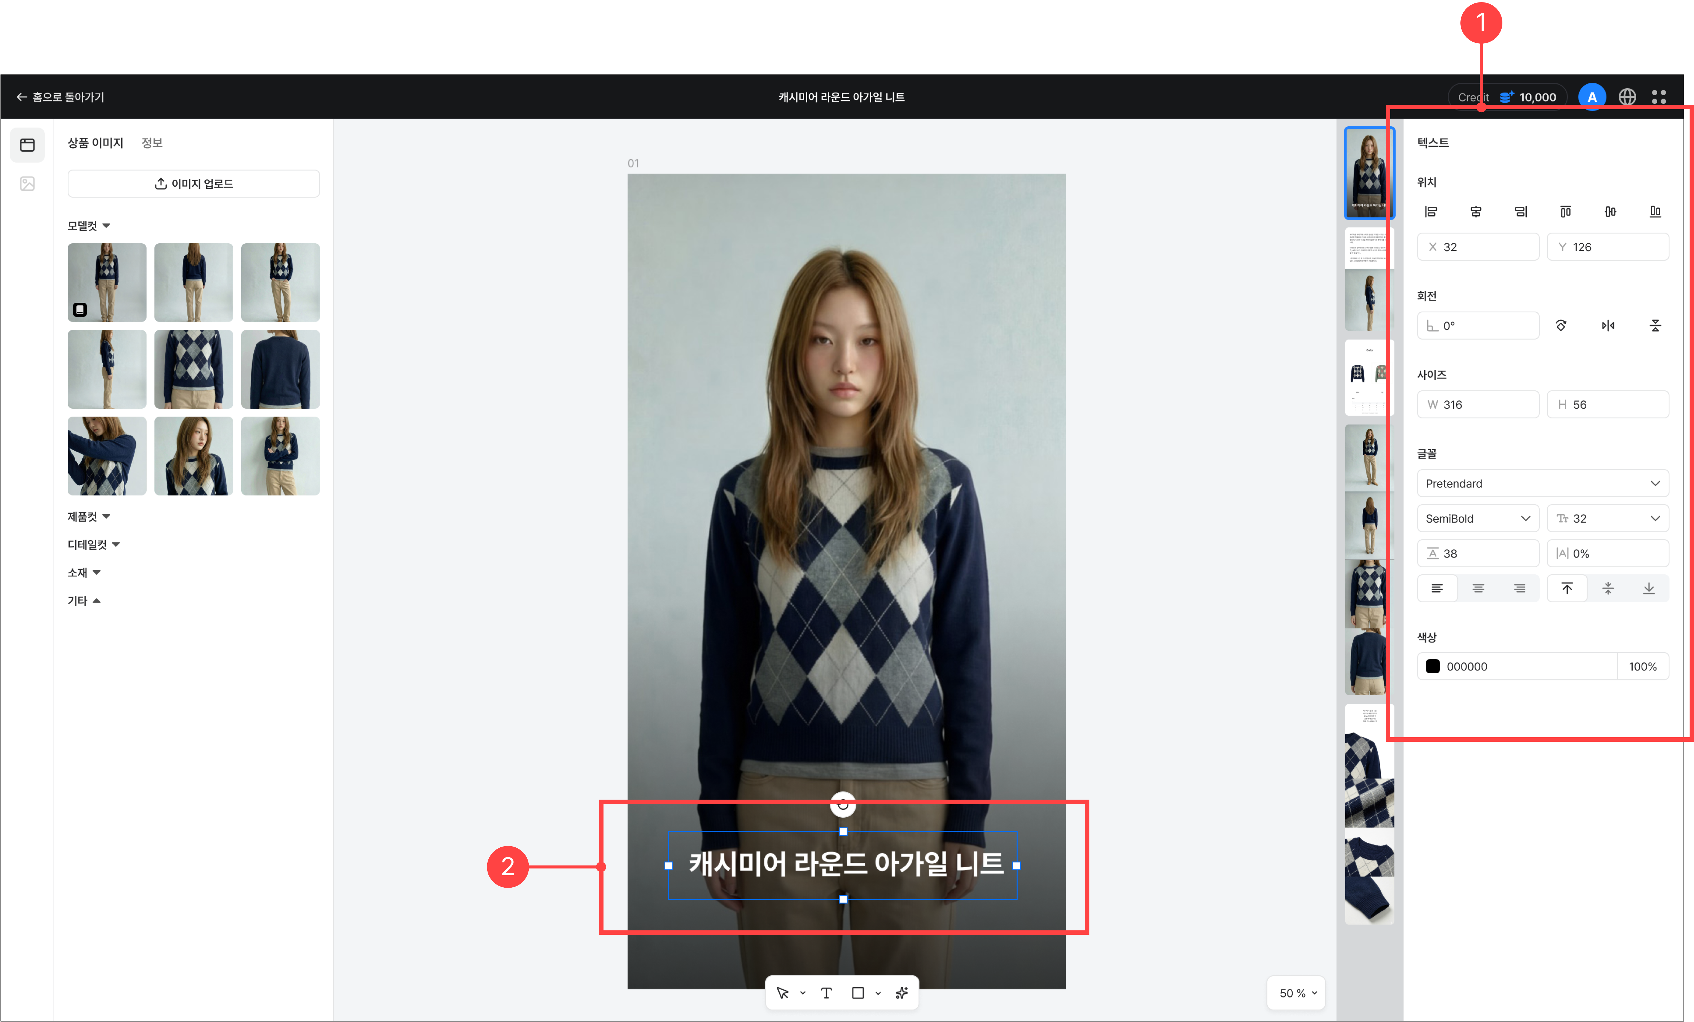1694x1022 pixels.
Task: Set vertical text alignment to middle
Action: [x=1608, y=588]
